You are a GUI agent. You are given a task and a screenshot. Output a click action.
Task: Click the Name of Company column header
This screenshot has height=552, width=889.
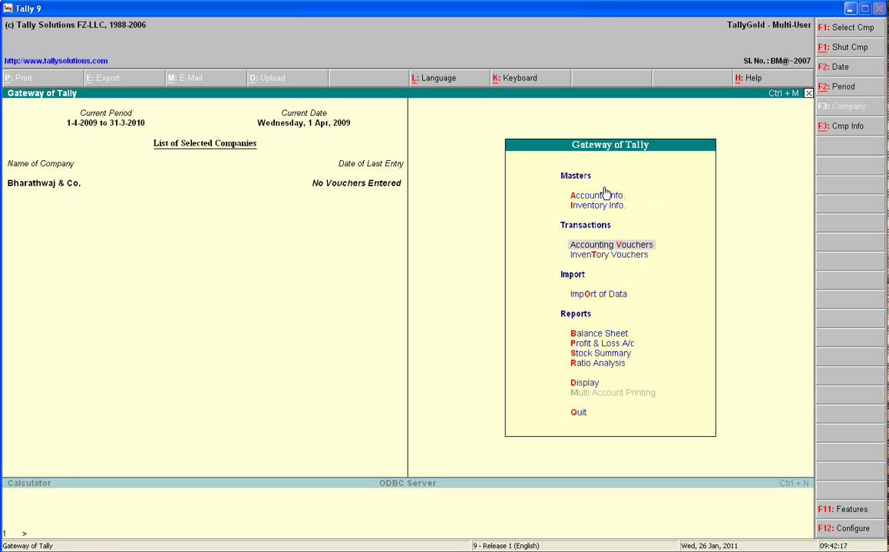(x=41, y=163)
